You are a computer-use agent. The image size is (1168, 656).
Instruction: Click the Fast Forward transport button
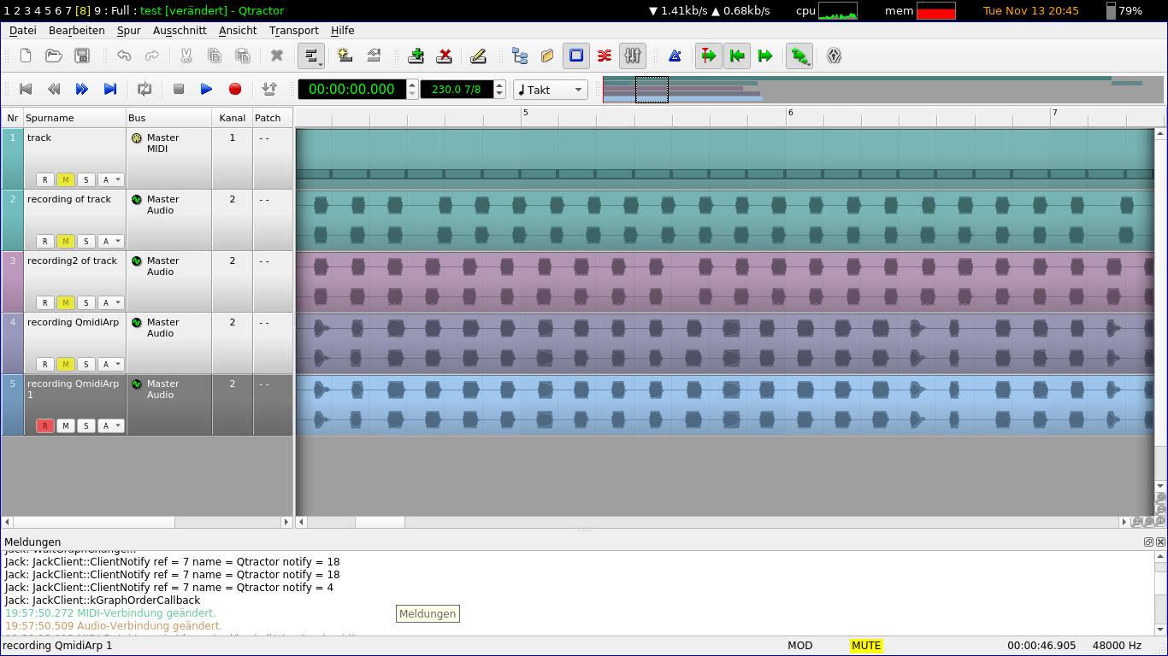(82, 89)
